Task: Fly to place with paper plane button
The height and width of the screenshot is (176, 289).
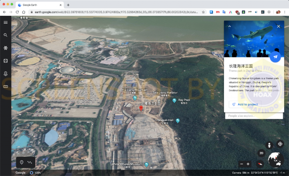Action: click(275, 57)
